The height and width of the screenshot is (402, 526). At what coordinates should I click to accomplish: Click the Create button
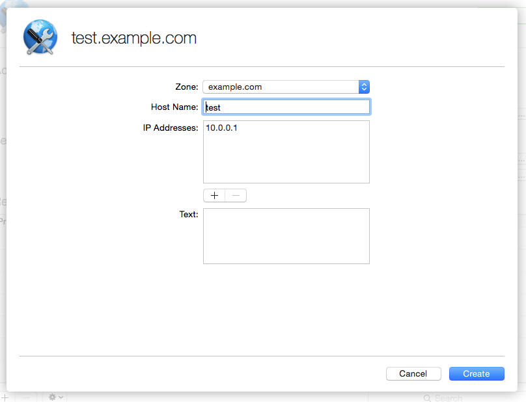point(477,373)
